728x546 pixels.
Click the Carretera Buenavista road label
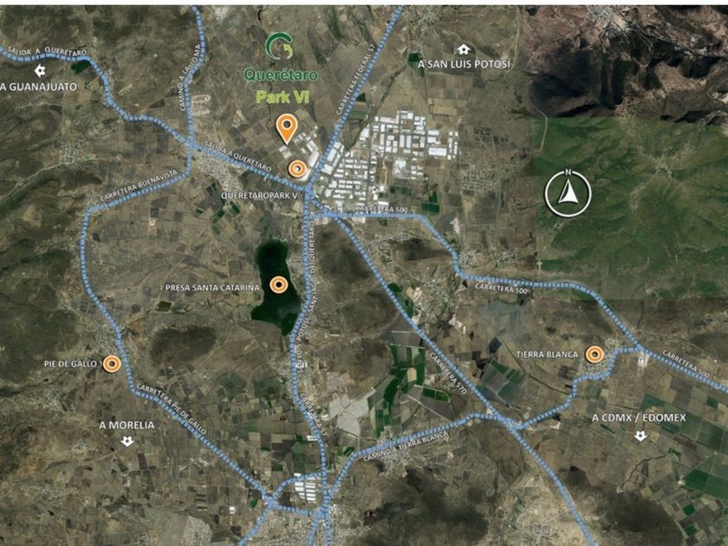[139, 185]
